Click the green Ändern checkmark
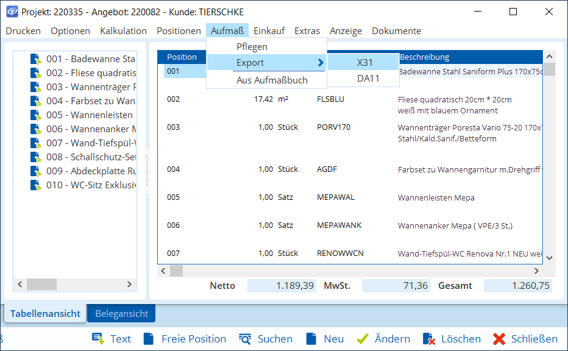The height and width of the screenshot is (351, 568). pos(363,339)
